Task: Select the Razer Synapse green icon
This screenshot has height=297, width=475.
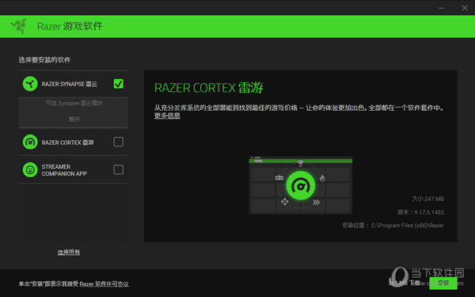Action: 30,84
